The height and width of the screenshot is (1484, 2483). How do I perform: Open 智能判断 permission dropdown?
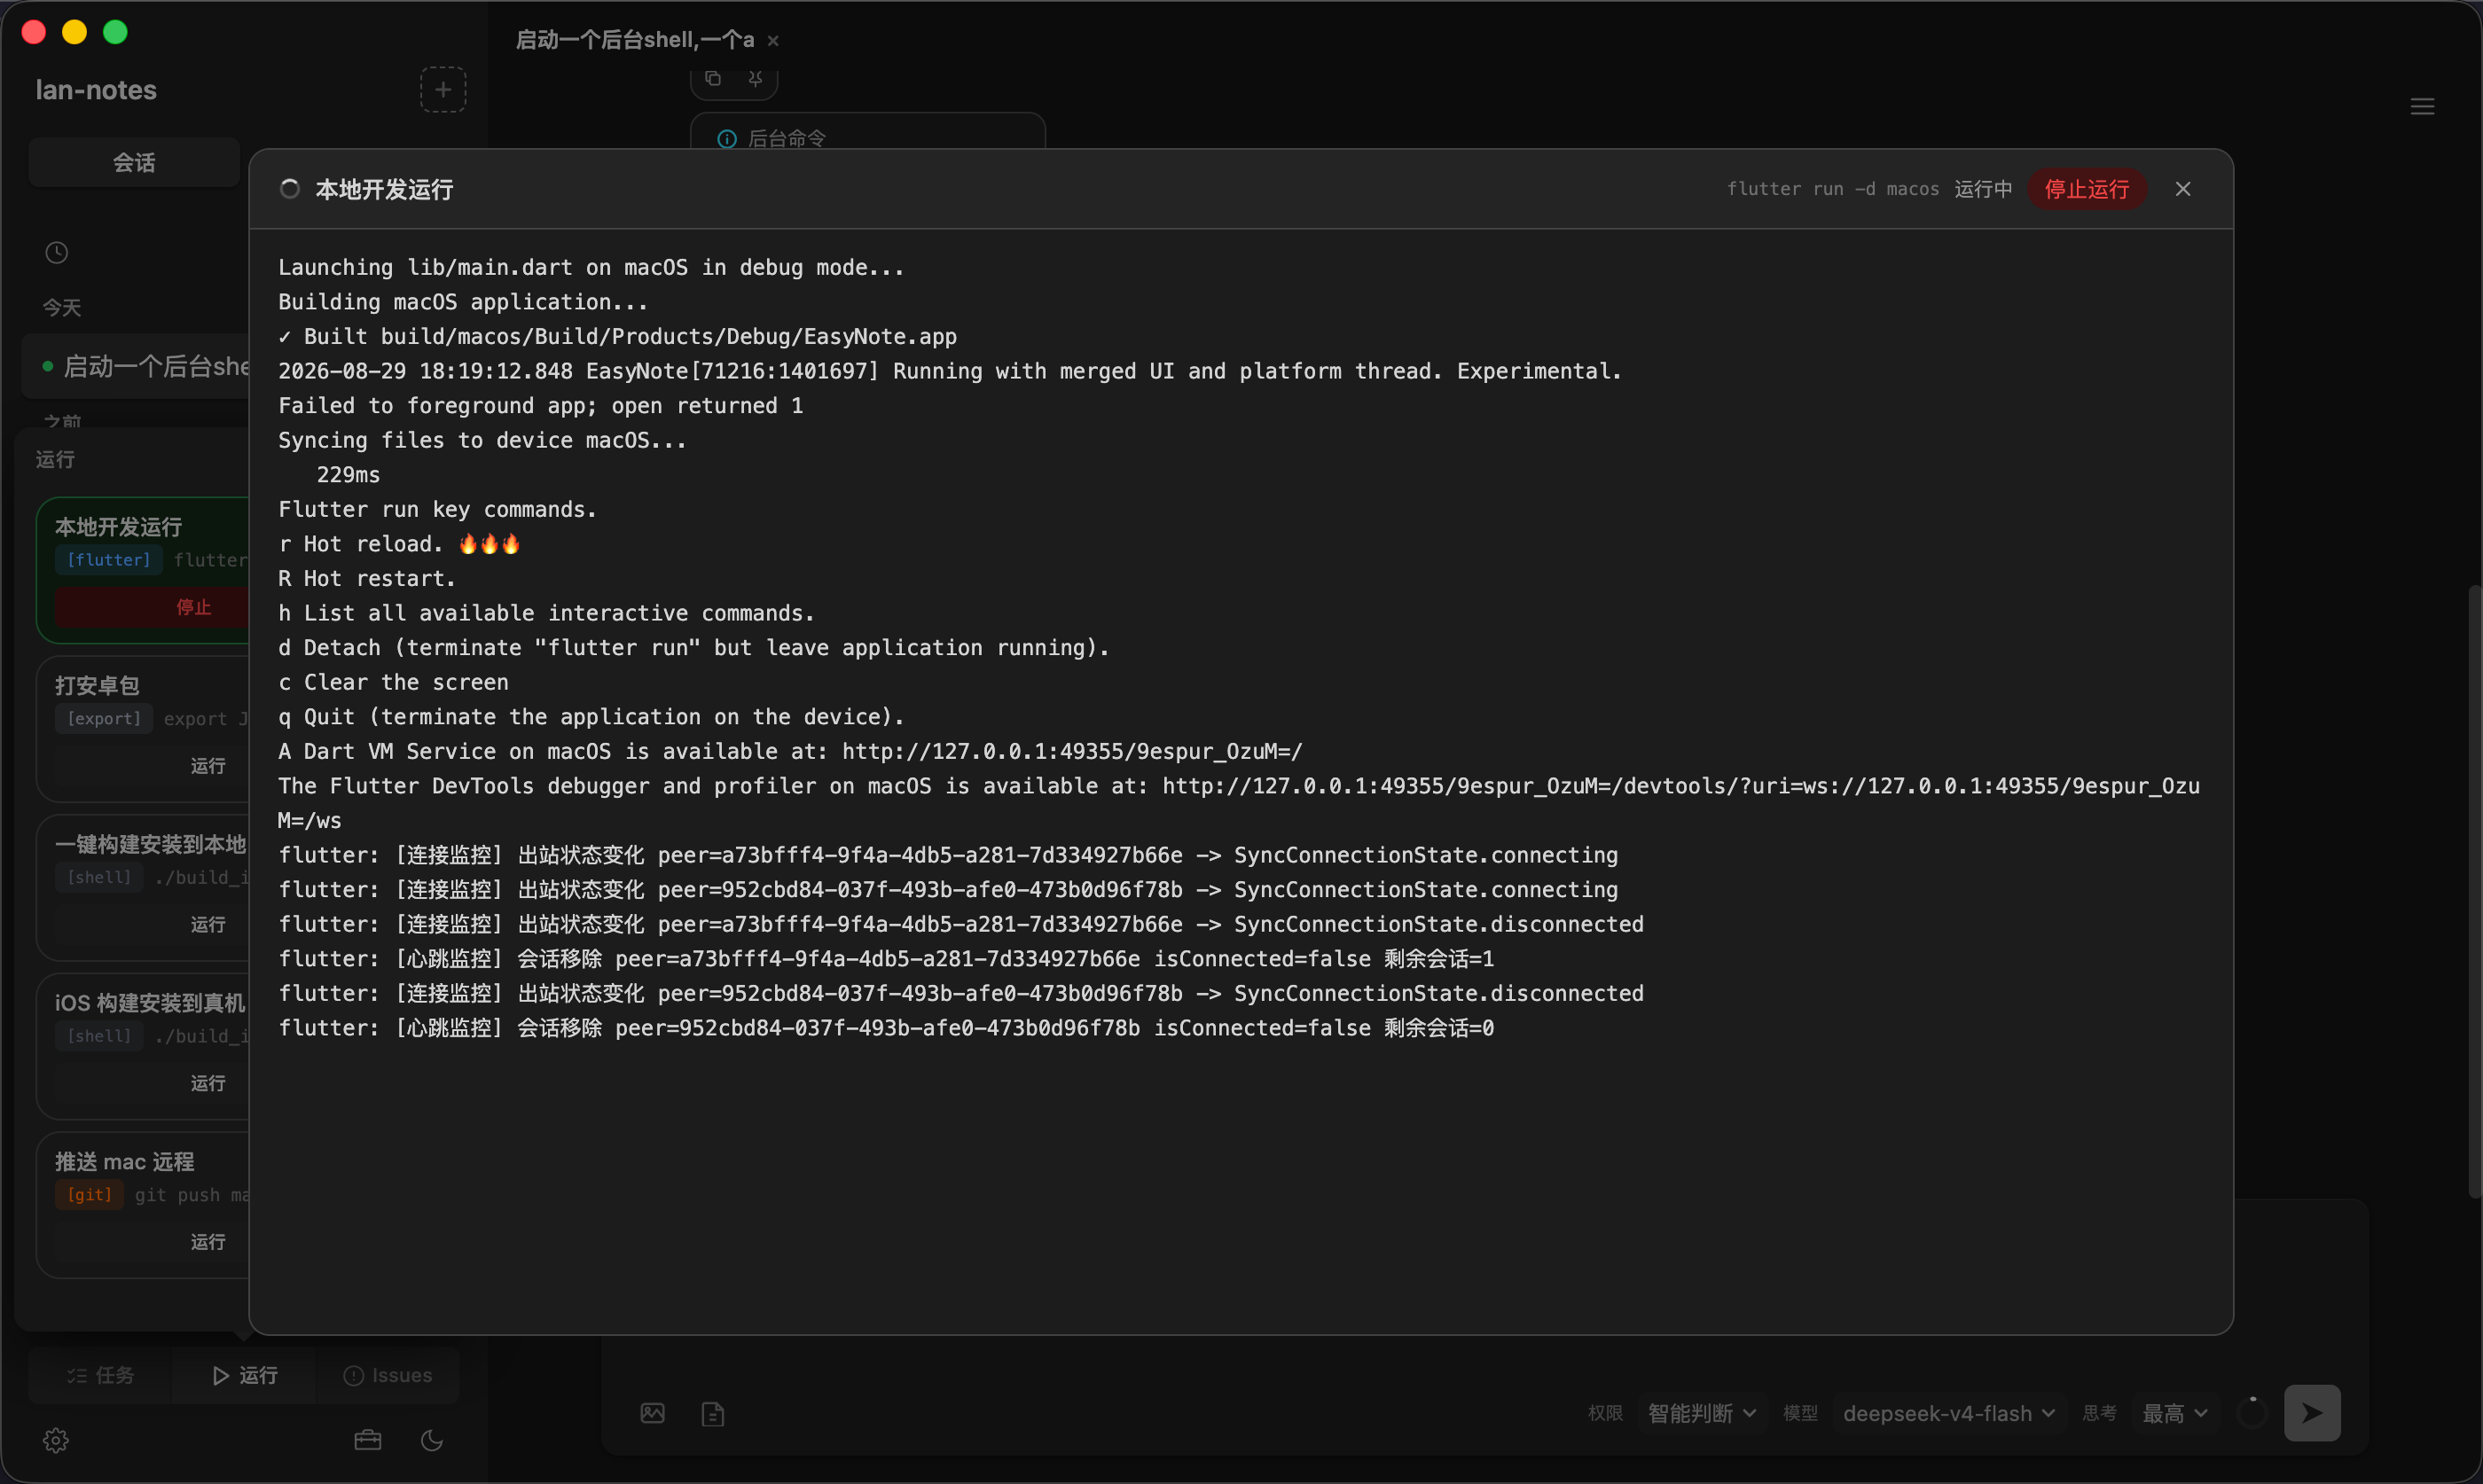pyautogui.click(x=1701, y=1413)
